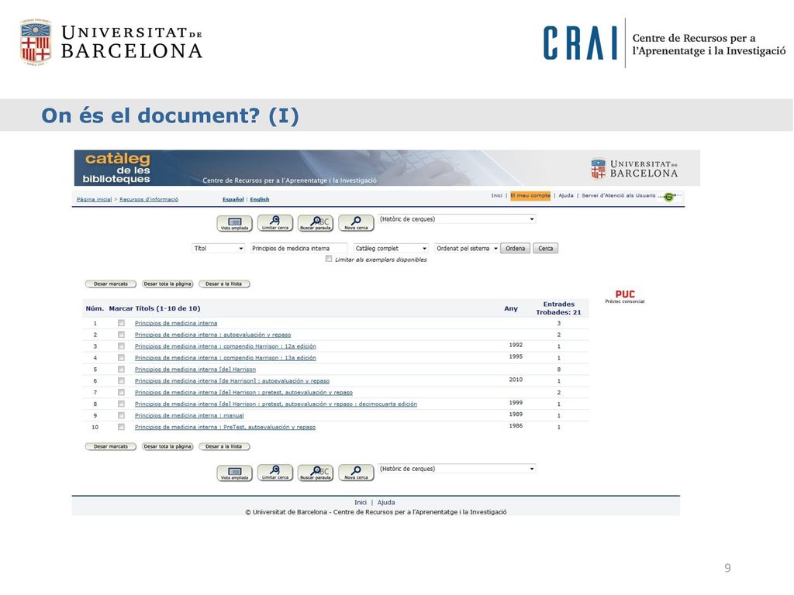Viewport: 794px width, 595px height.
Task: Switch language to English
Action: 259,199
